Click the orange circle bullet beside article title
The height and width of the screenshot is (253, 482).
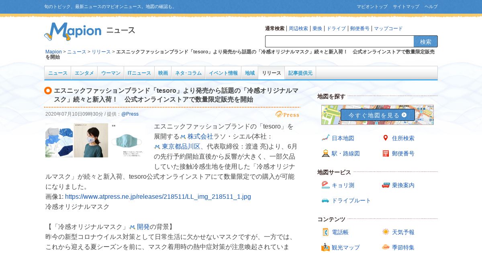tap(48, 91)
